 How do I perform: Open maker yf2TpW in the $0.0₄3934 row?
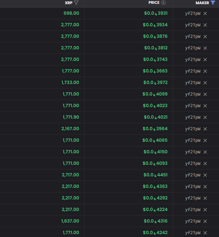(x=193, y=25)
